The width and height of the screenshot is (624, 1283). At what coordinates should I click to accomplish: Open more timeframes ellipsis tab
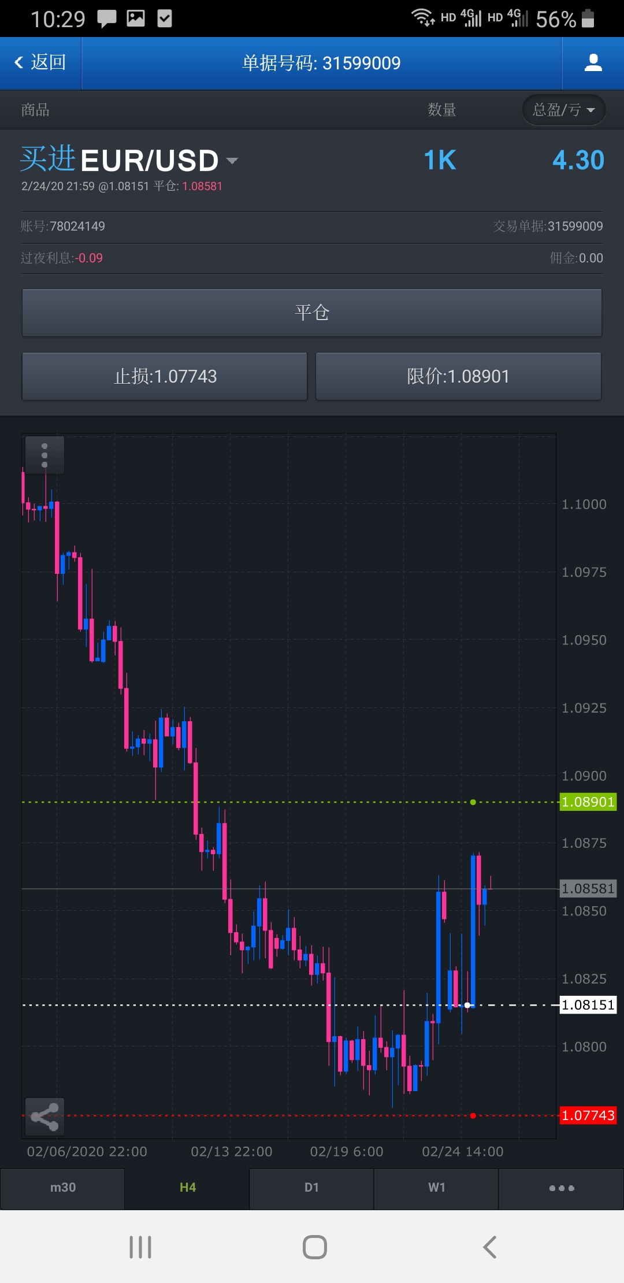[562, 1188]
